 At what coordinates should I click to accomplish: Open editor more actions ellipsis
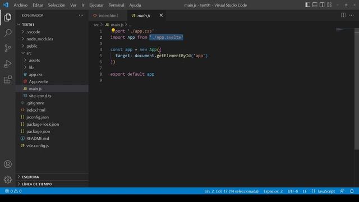(x=352, y=15)
